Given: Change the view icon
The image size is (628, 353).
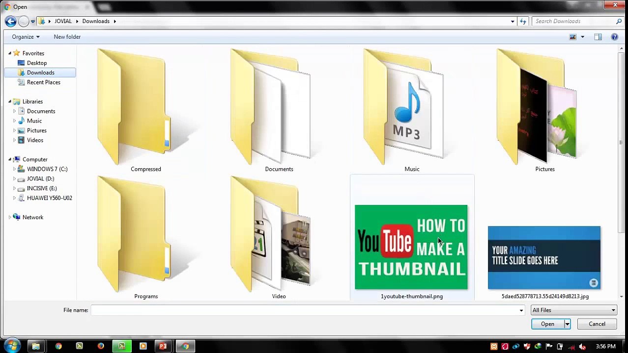Looking at the screenshot, I should click(x=572, y=37).
